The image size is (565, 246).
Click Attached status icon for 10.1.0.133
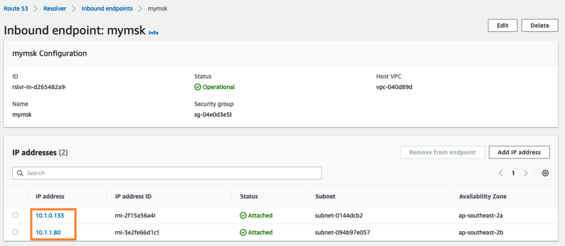click(243, 215)
